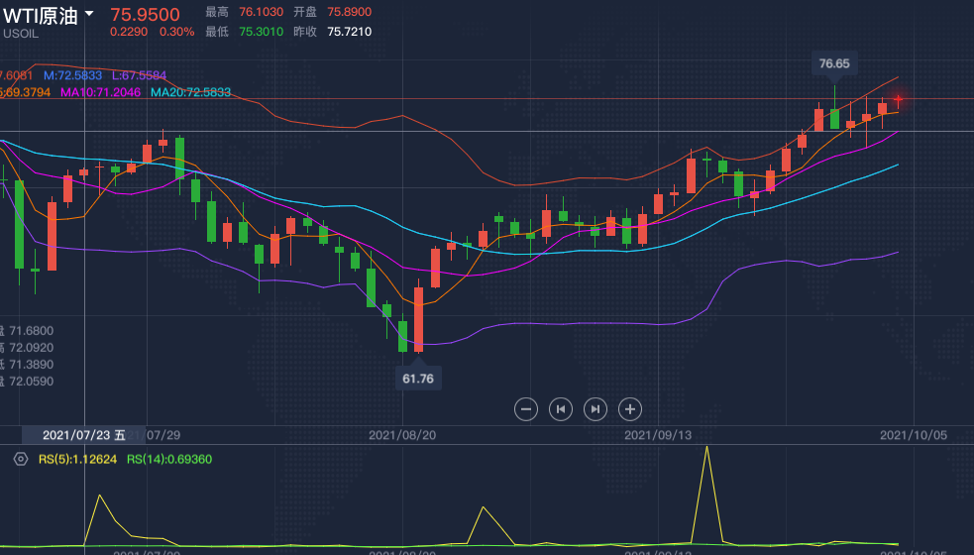Viewport: 974px width, 555px height.
Task: Zoom in the chart with plus button
Action: 629,408
